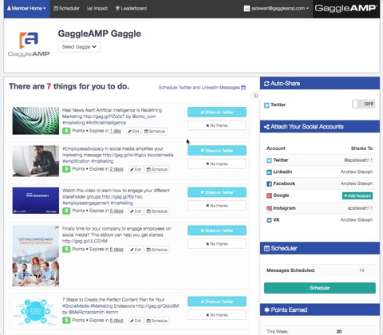383x335 pixels.
Task: Click the GaggleAMP Gaggle logo image
Action: pyautogui.click(x=30, y=44)
